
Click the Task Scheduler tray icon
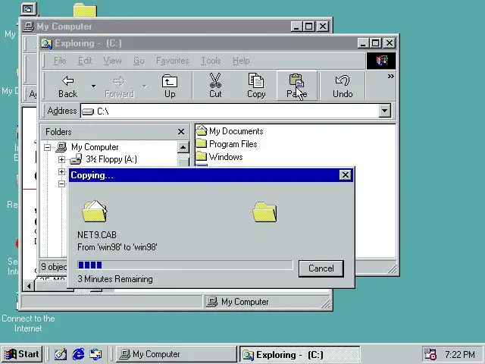[430, 354]
